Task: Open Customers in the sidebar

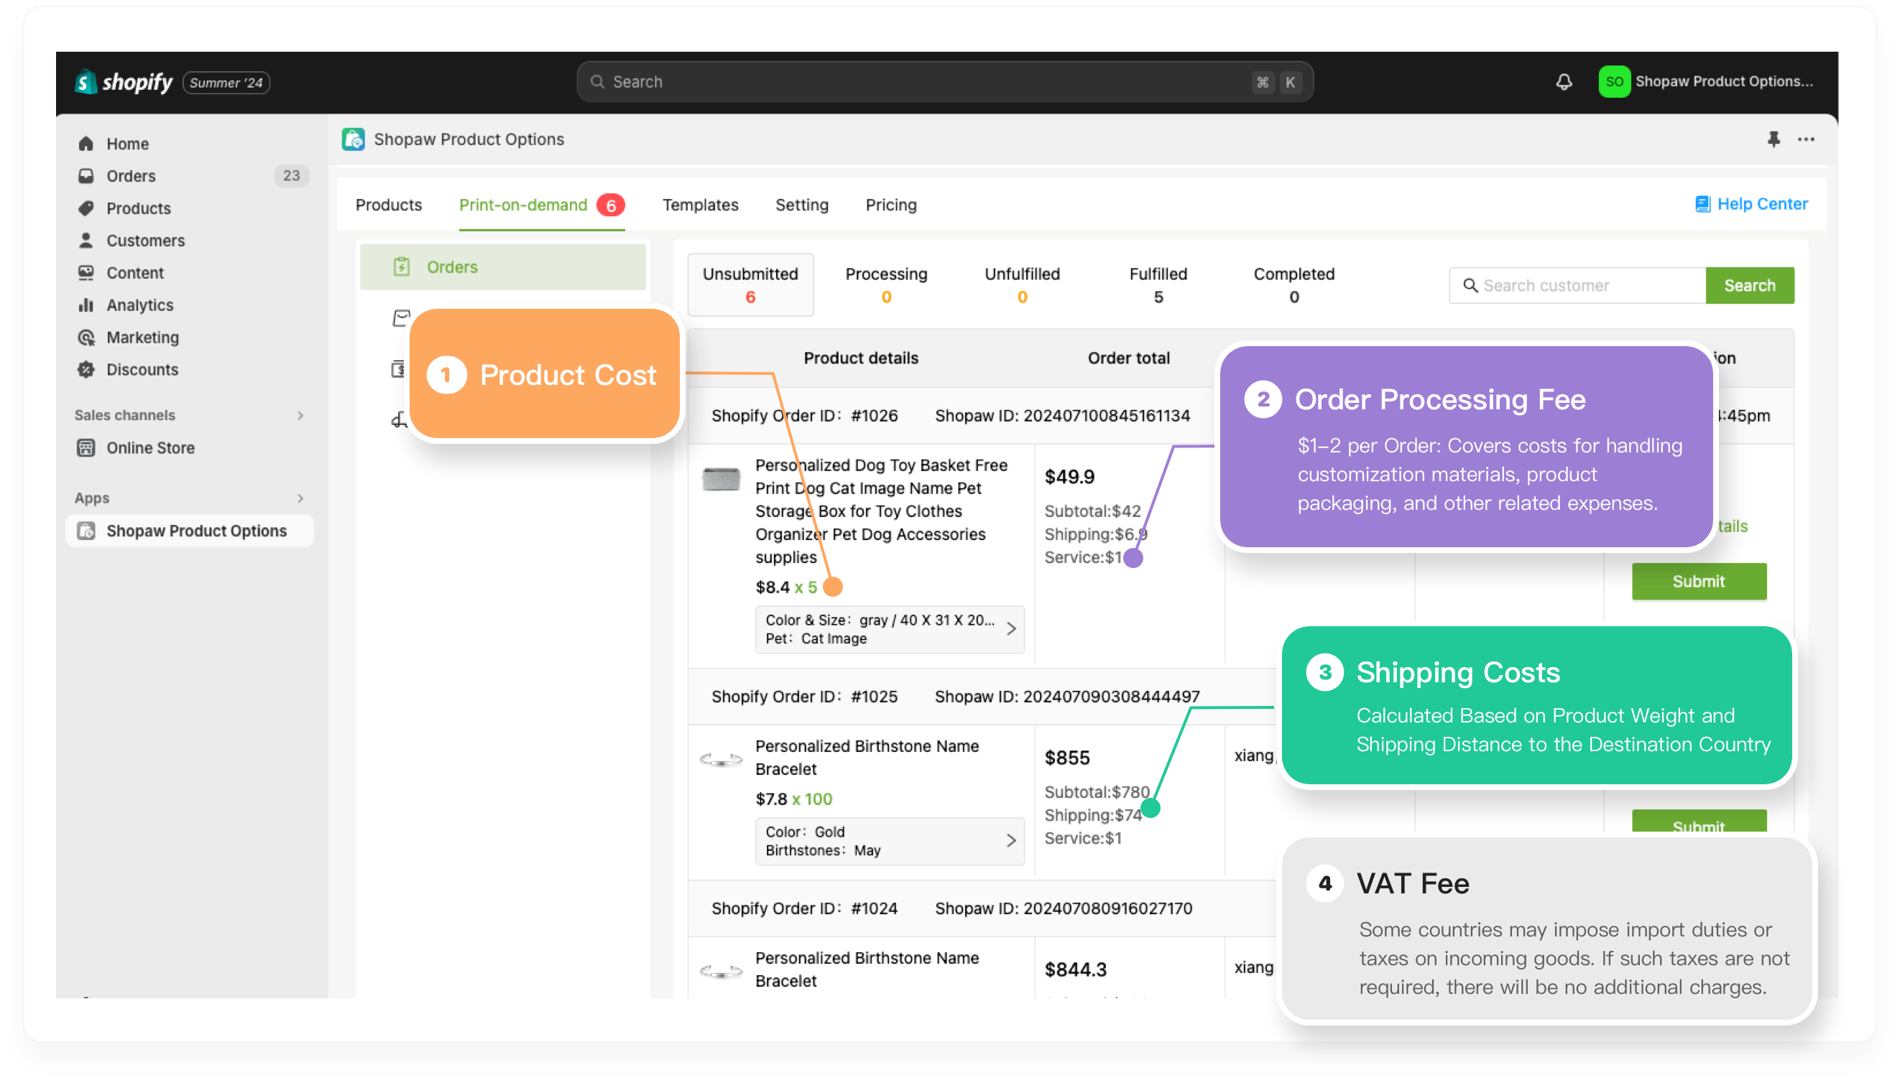Action: click(x=145, y=241)
